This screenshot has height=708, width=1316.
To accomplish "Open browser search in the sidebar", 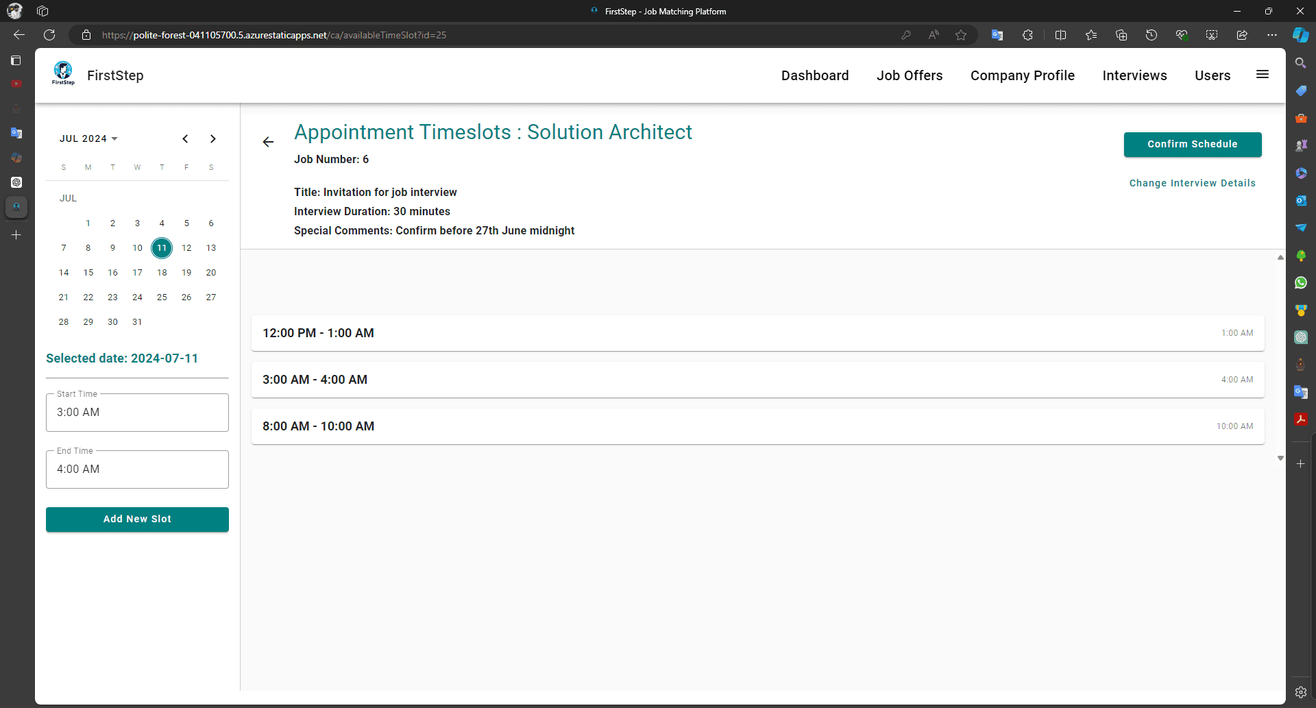I will click(1302, 62).
